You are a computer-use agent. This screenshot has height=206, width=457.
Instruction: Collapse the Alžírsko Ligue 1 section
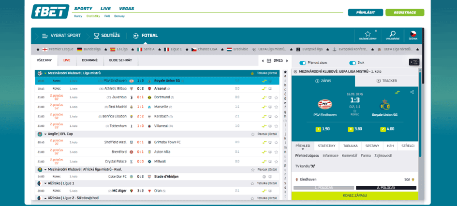pyautogui.click(x=45, y=184)
